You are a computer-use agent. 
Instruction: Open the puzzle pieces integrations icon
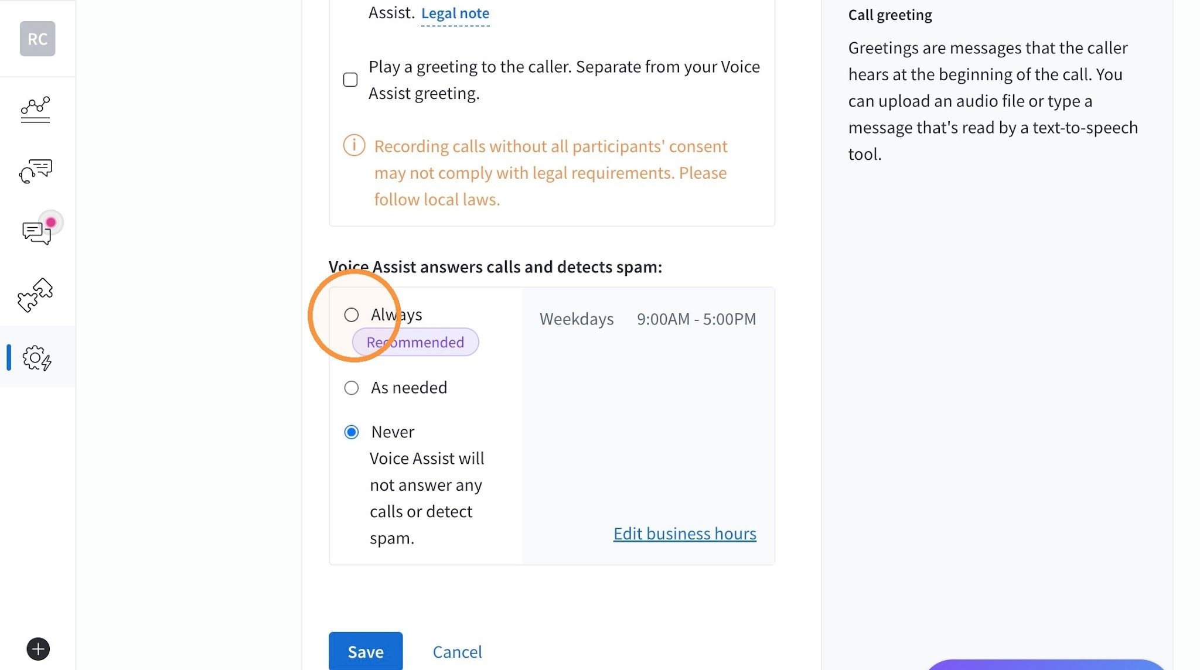click(35, 295)
